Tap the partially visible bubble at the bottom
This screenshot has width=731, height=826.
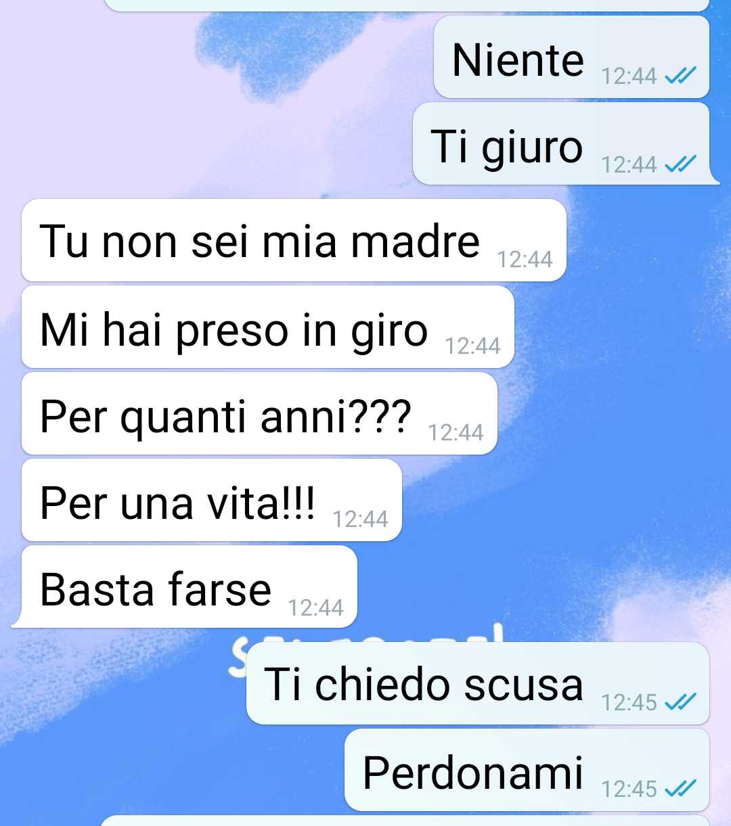coord(405,821)
